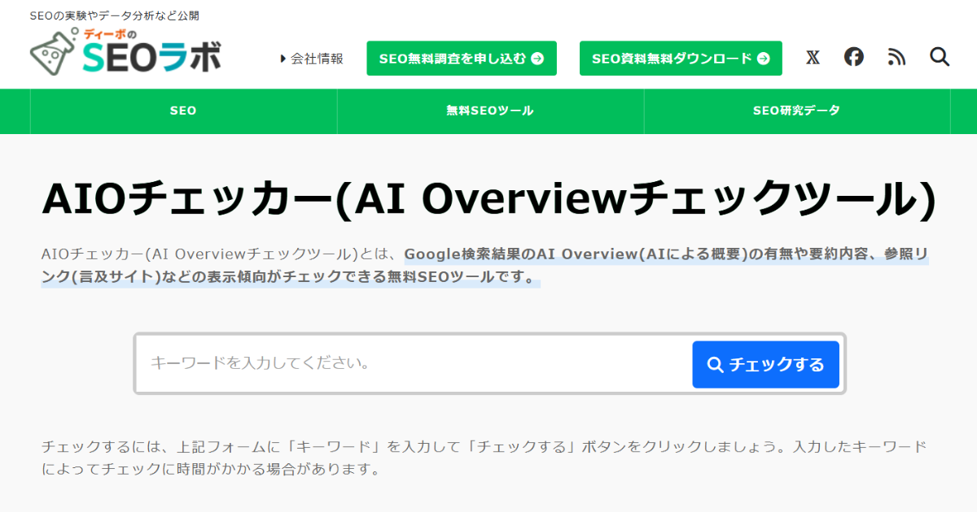Open the 無料SEOツール menu item
The height and width of the screenshot is (512, 977).
point(490,111)
